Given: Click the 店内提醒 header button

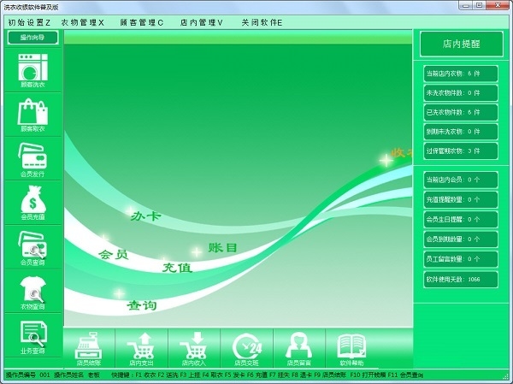Looking at the screenshot, I should coord(462,44).
